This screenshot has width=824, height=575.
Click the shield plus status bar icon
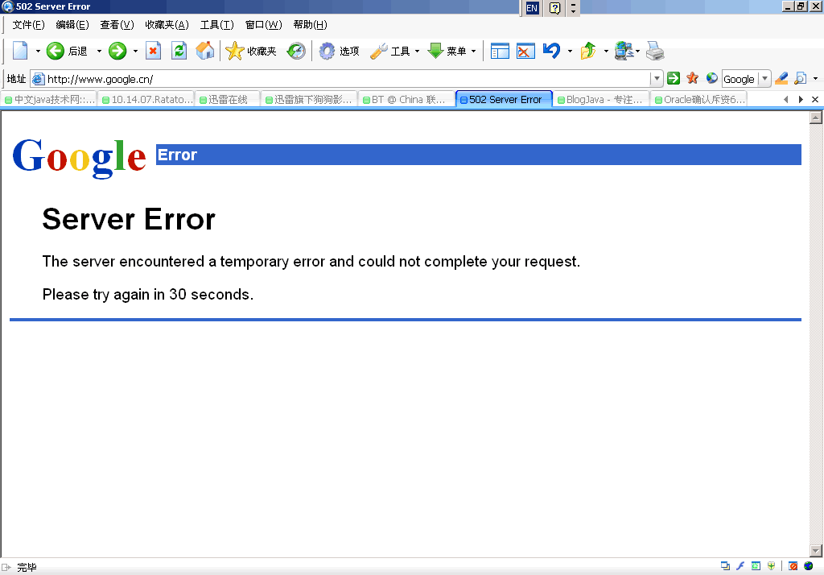[x=771, y=566]
